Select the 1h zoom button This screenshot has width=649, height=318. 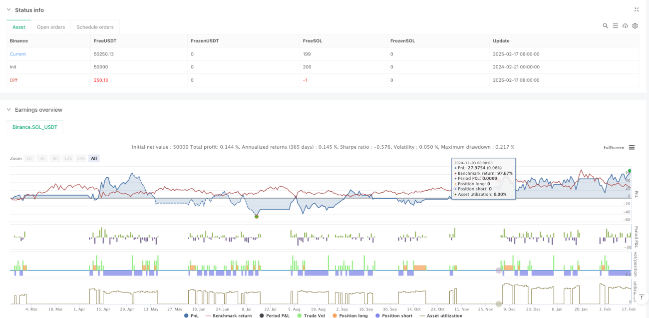tap(29, 158)
